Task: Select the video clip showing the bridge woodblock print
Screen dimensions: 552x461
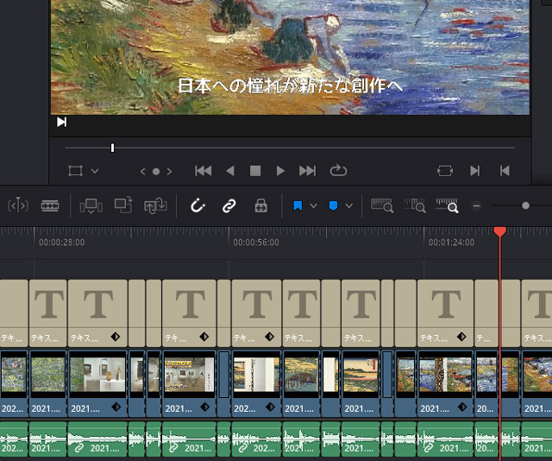Action: [301, 384]
